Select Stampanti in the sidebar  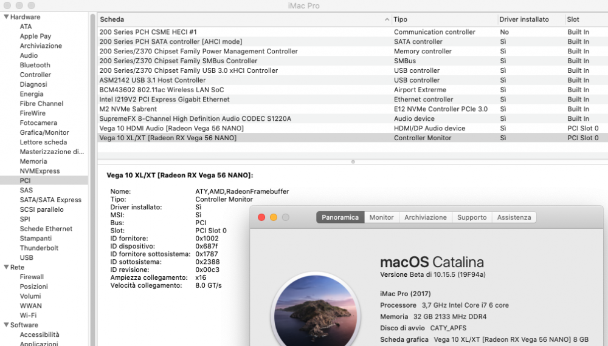pos(36,239)
